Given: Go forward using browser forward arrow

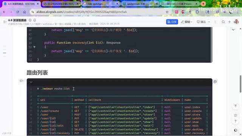Looking at the screenshot, I should (x=11, y=12).
